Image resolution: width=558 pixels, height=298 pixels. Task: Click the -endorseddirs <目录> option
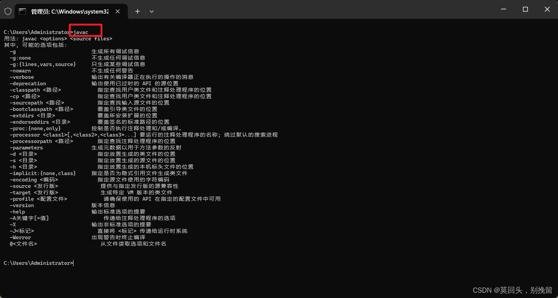point(40,122)
